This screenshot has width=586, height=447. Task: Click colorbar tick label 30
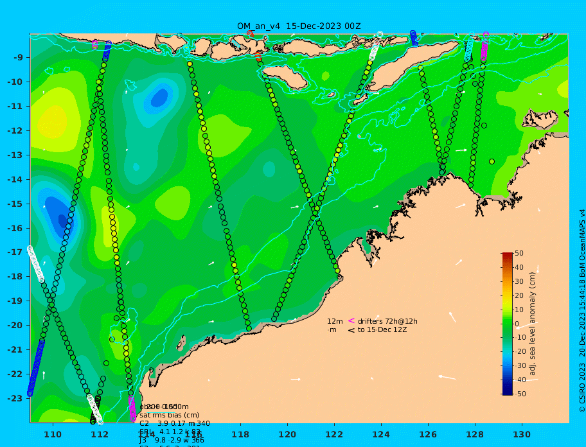[519, 281]
